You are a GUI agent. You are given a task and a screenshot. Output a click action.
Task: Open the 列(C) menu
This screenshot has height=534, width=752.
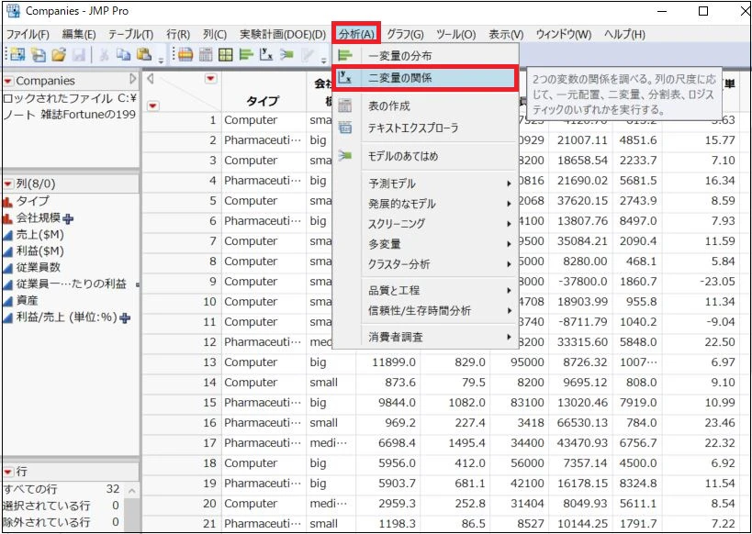click(214, 35)
